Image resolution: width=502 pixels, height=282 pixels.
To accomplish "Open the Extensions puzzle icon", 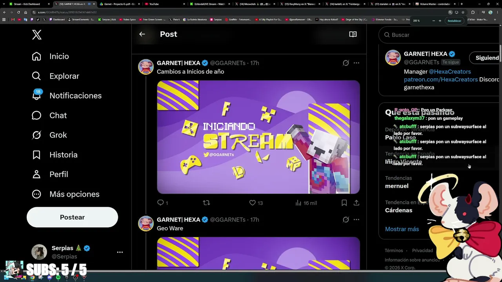I will (473, 12).
